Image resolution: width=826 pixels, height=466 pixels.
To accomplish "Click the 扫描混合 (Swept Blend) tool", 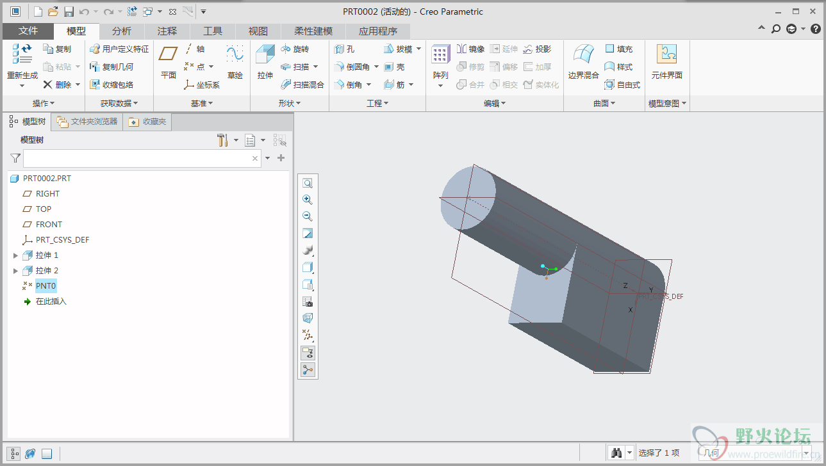I will click(302, 84).
